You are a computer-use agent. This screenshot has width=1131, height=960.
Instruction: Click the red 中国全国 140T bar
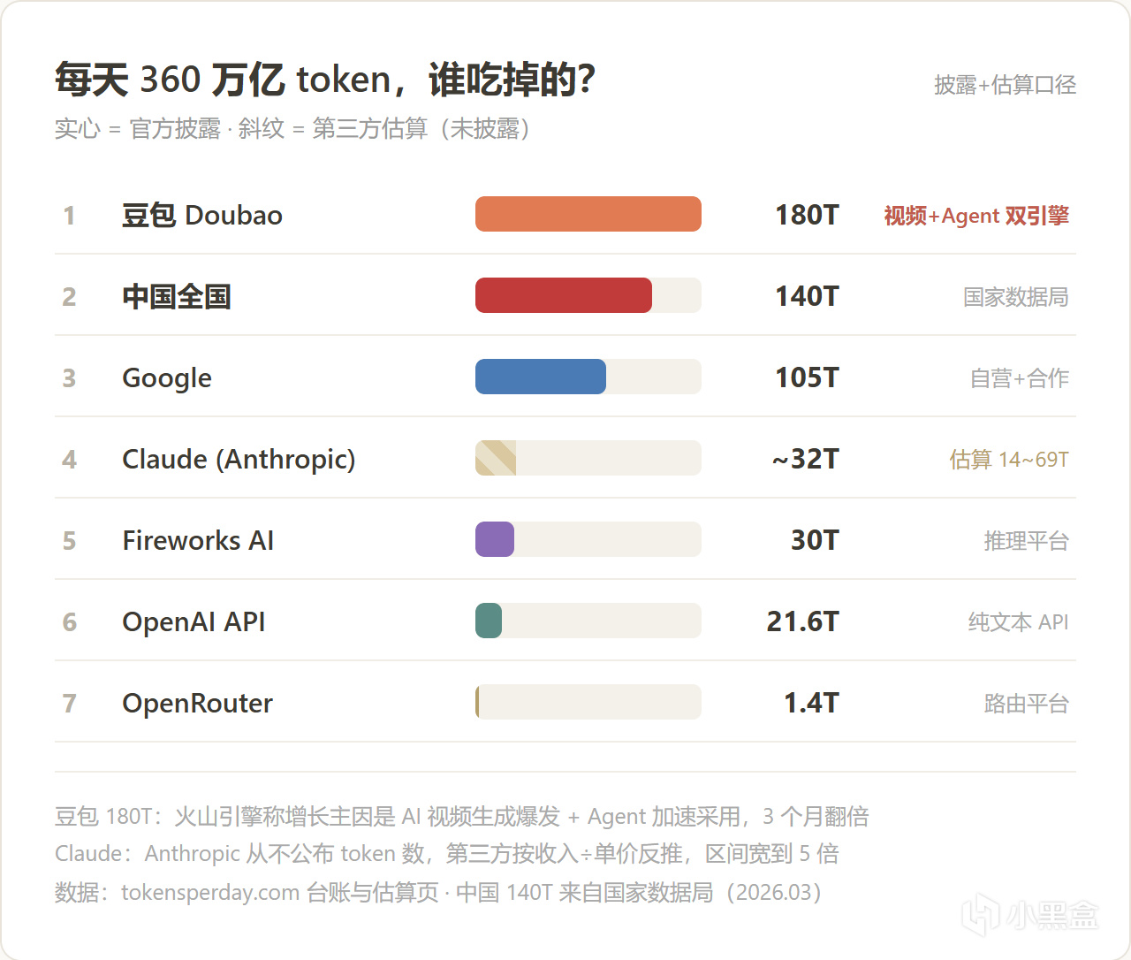click(x=564, y=295)
